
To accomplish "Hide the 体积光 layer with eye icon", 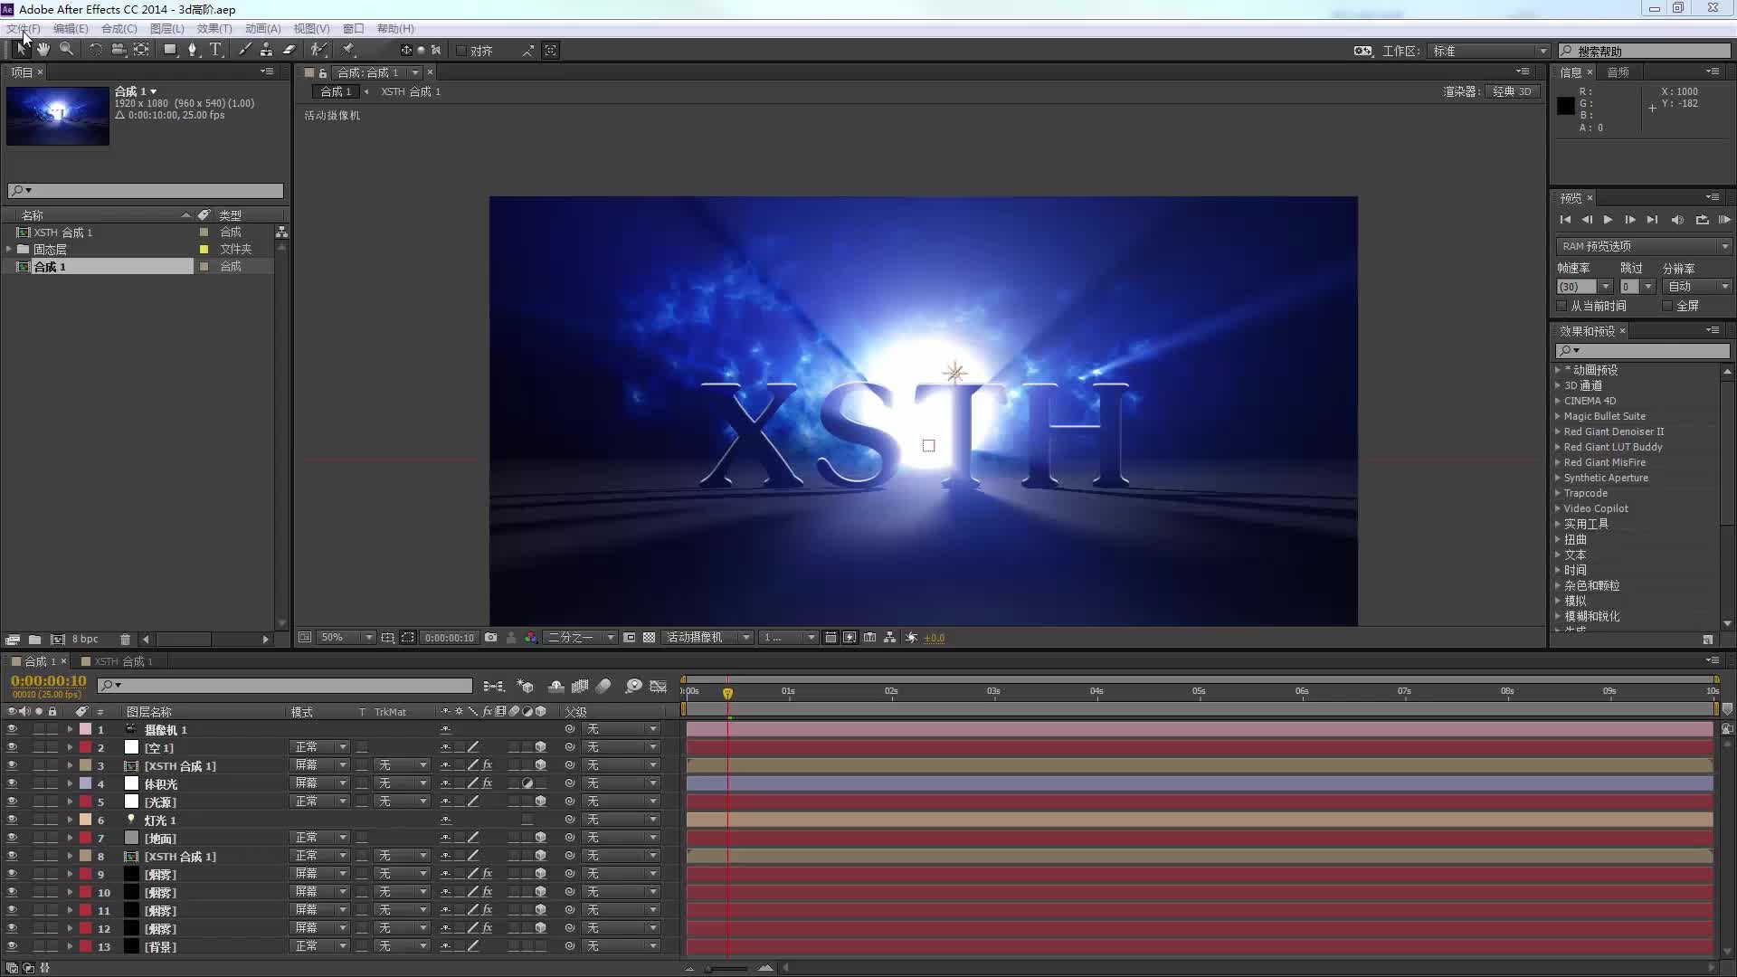I will [12, 783].
